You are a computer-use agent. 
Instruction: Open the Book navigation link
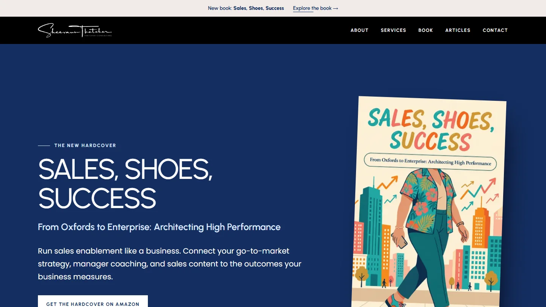(x=425, y=30)
